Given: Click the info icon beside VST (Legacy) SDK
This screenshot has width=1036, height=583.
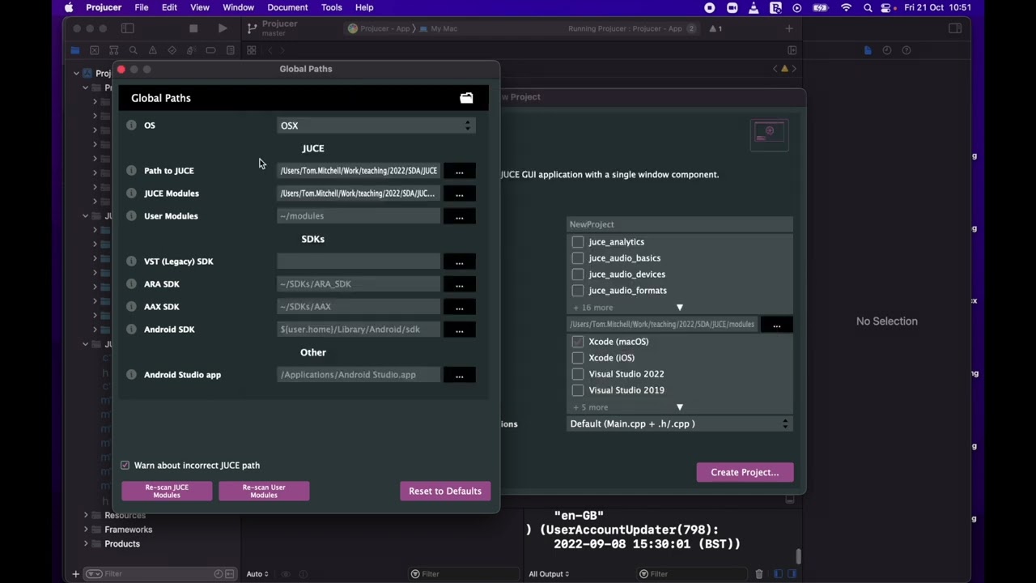Looking at the screenshot, I should tap(131, 262).
